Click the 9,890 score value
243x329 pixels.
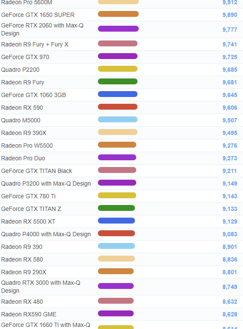coord(230,15)
